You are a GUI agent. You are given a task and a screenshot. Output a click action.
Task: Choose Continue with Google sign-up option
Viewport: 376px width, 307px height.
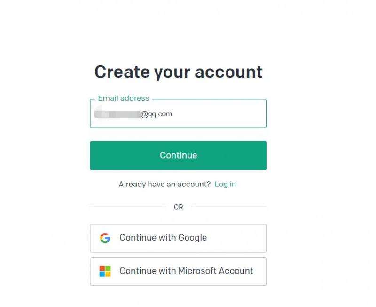coord(179,238)
